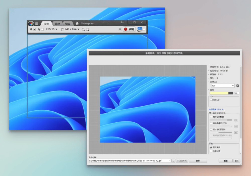Open the 945 x 654 size dropdown
This screenshot has height=176, width=251.
click(x=72, y=29)
